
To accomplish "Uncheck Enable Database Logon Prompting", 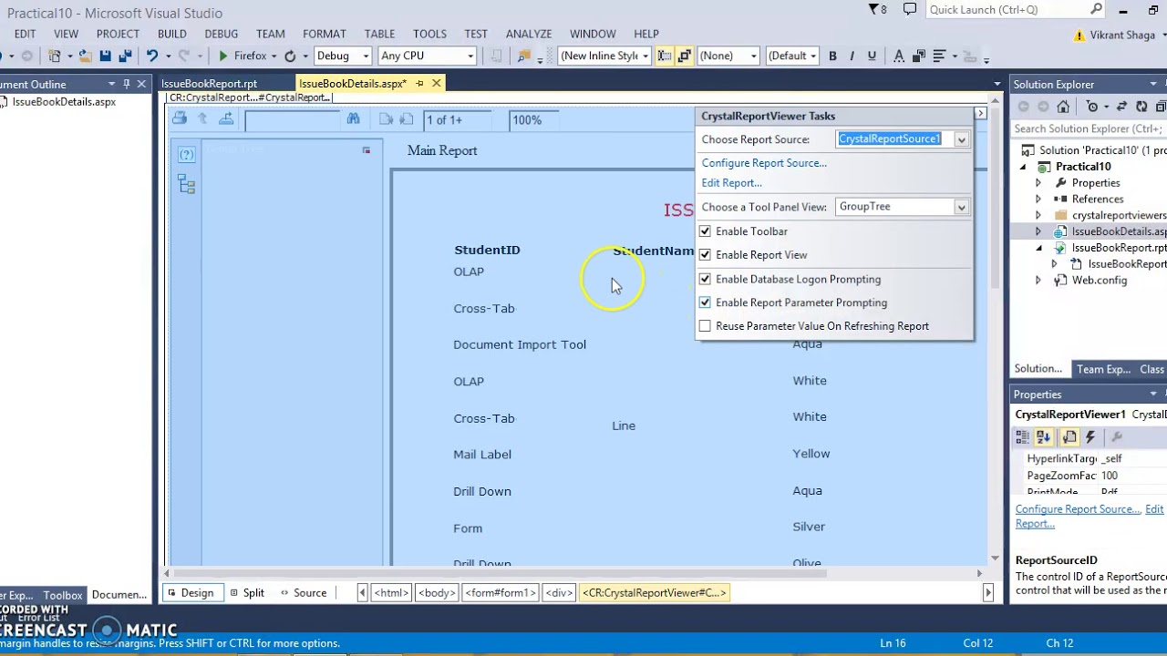I will pos(705,279).
